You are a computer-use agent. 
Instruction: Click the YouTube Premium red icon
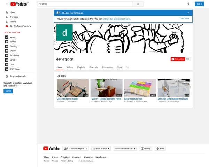7,26
